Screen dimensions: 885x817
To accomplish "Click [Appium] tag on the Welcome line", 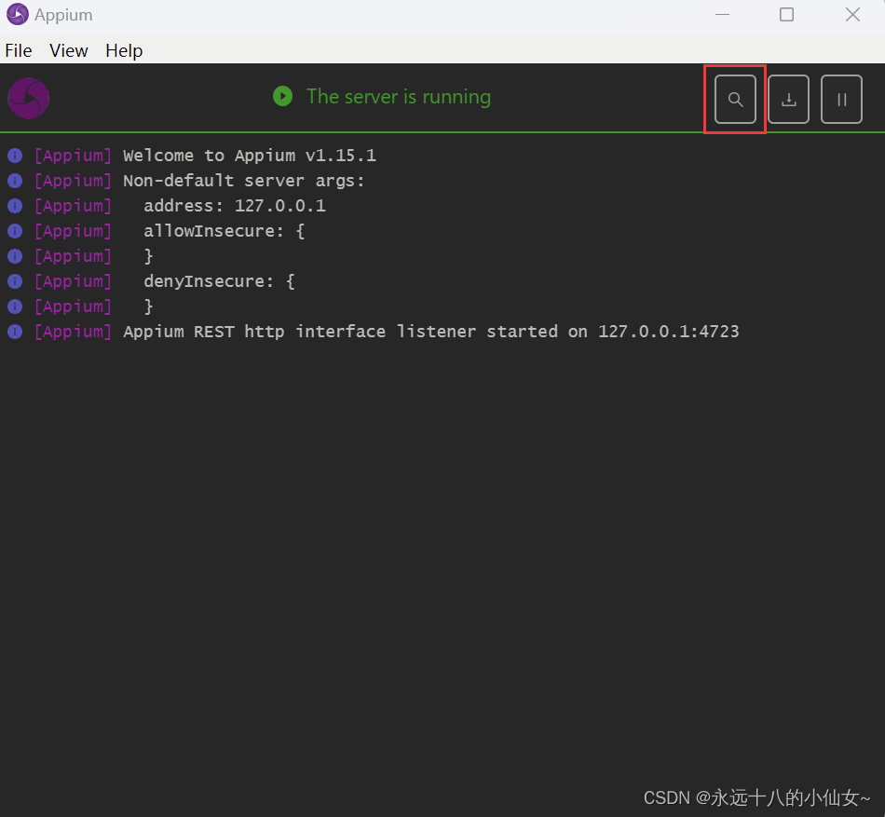I will coord(73,156).
